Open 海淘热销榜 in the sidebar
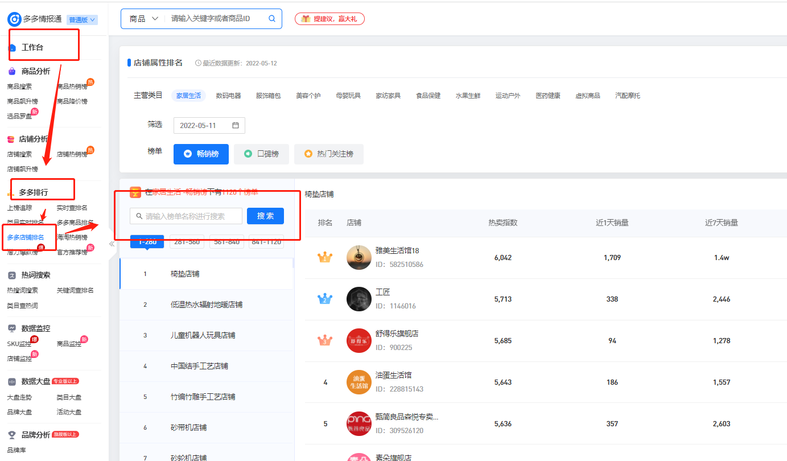The width and height of the screenshot is (787, 461). (72, 237)
